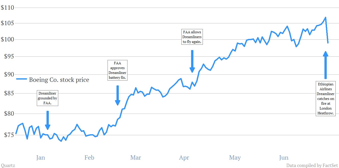The image size is (339, 168).
Task: Click the 'Dreamliner grounded by FAA.' annotation box
Action: [48, 98]
